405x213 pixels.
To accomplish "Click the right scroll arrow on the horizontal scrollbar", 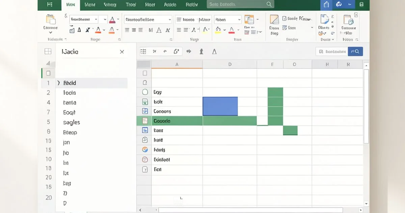I will [x=360, y=210].
